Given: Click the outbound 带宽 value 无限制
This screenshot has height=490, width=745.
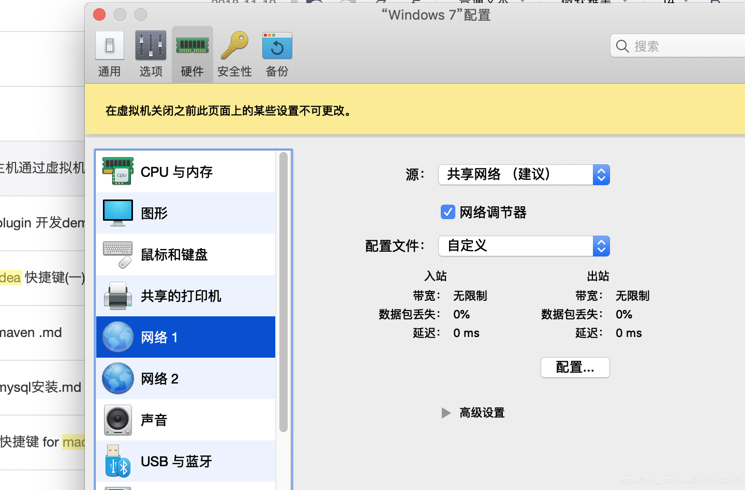Looking at the screenshot, I should click(x=633, y=296).
